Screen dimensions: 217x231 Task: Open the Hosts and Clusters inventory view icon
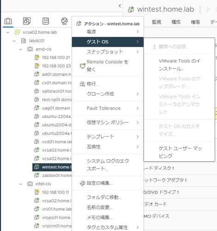[x=8, y=21]
